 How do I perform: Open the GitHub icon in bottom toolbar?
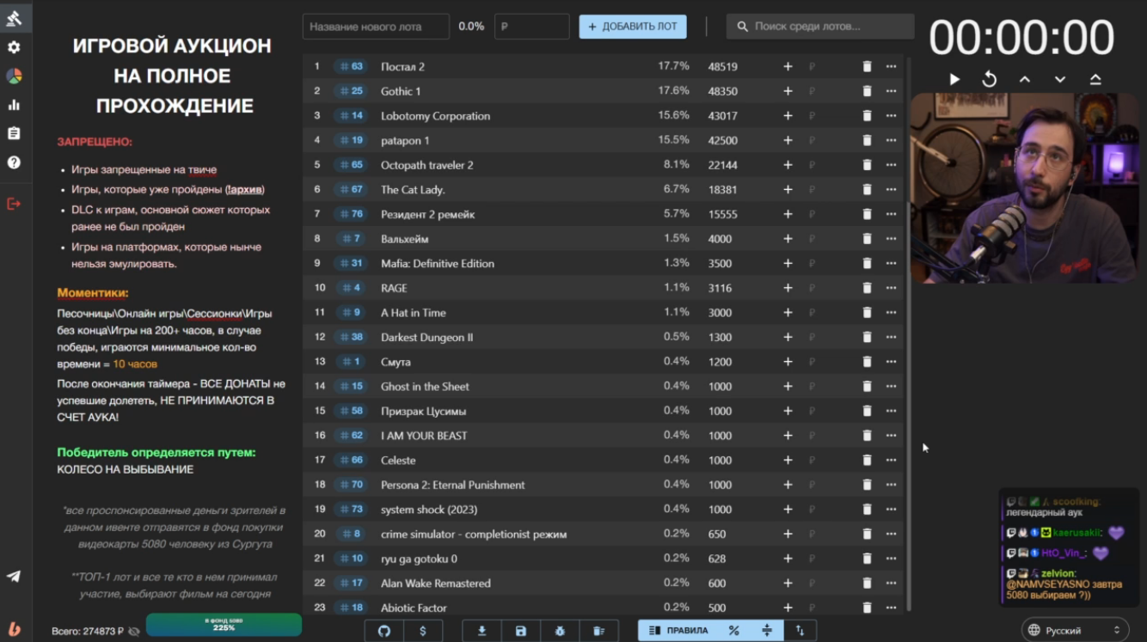384,631
